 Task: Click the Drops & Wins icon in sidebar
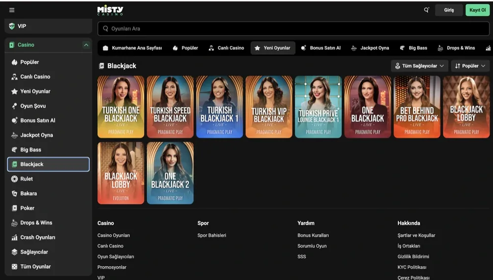coord(14,223)
